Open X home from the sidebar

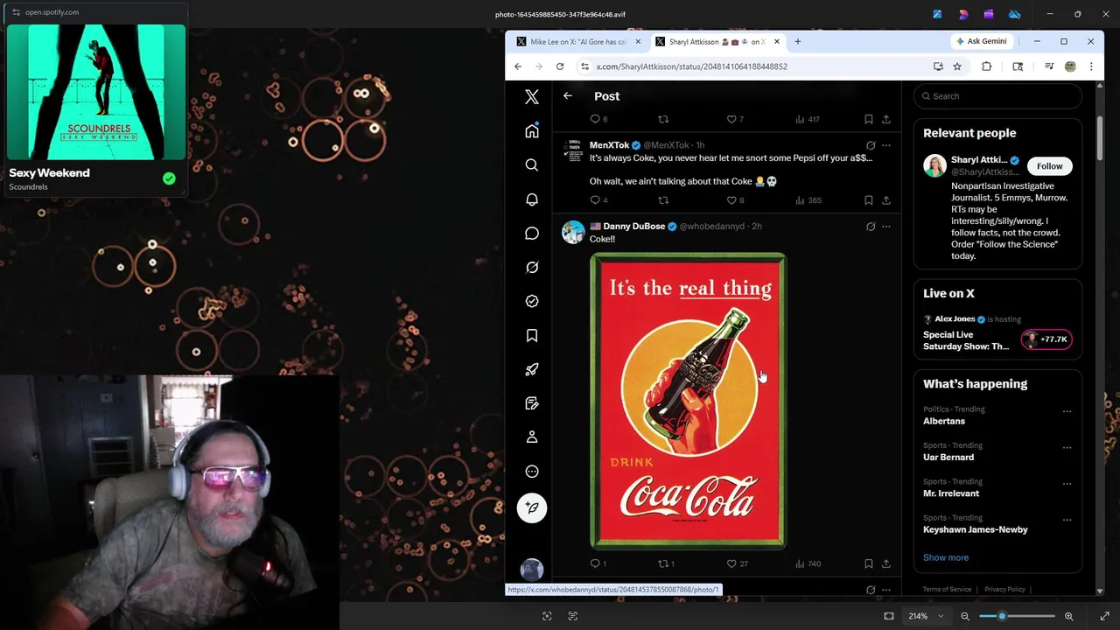pos(532,131)
